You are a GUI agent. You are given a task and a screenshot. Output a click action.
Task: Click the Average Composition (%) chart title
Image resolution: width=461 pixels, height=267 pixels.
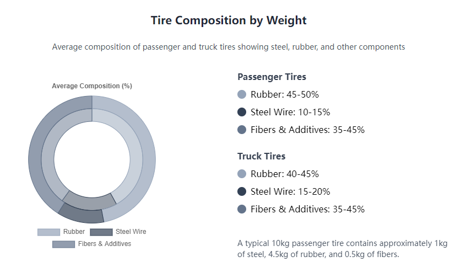click(92, 86)
